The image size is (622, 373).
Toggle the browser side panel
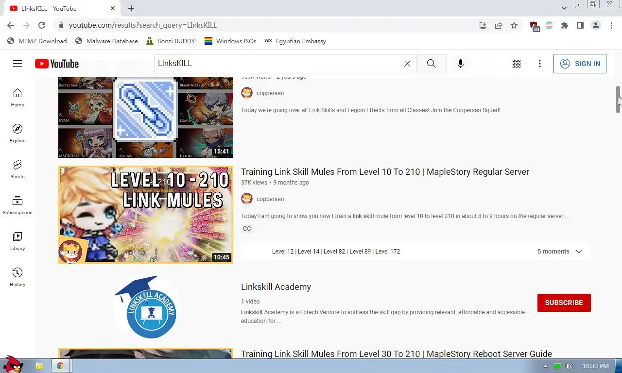pyautogui.click(x=580, y=25)
